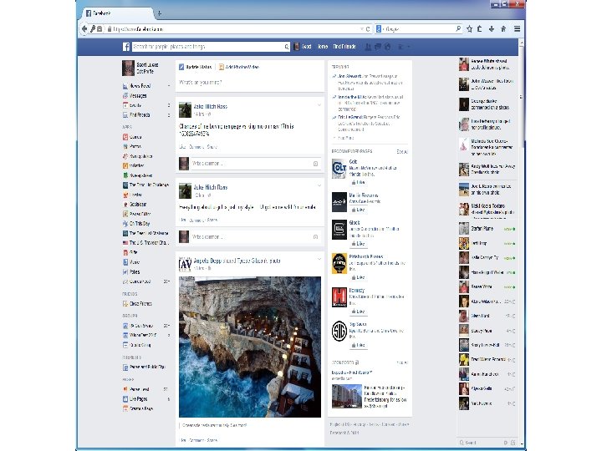Open second Jake Hitch Ross post options chevron
The width and height of the screenshot is (602, 451).
click(319, 185)
